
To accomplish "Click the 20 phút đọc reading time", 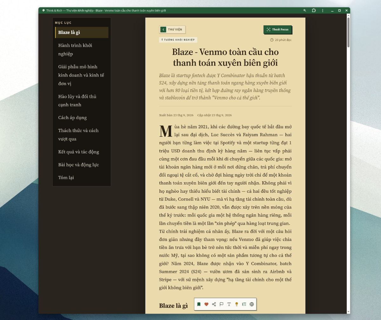I will [x=283, y=40].
